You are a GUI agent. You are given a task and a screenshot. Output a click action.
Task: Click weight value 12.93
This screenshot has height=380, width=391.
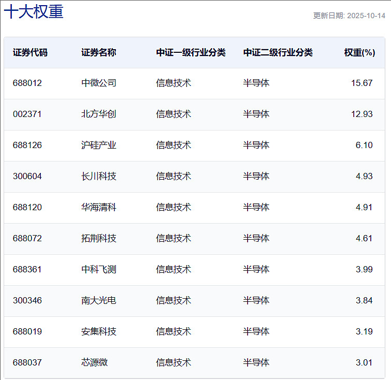(362, 114)
